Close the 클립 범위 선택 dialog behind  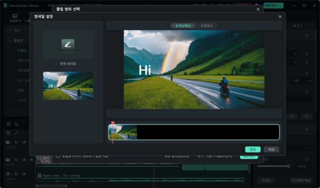(258, 10)
